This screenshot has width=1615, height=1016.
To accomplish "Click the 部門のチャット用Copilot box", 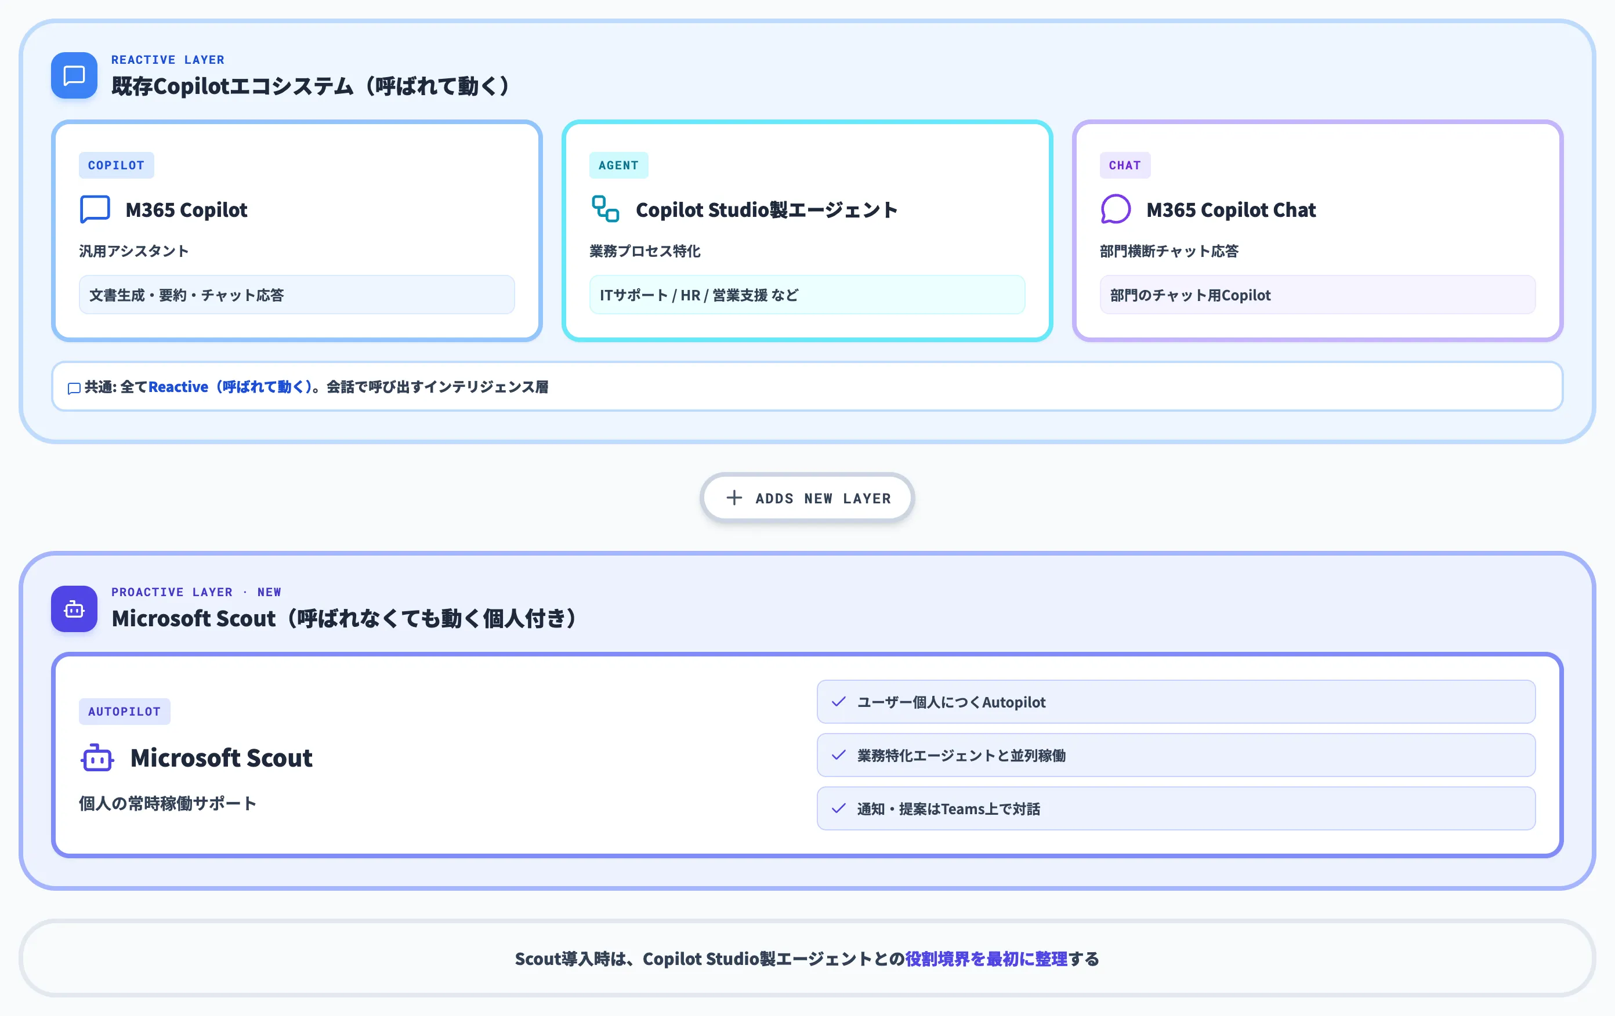I will (1317, 295).
